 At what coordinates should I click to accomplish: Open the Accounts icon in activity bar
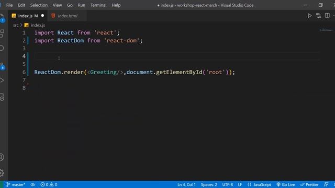coord(2,157)
